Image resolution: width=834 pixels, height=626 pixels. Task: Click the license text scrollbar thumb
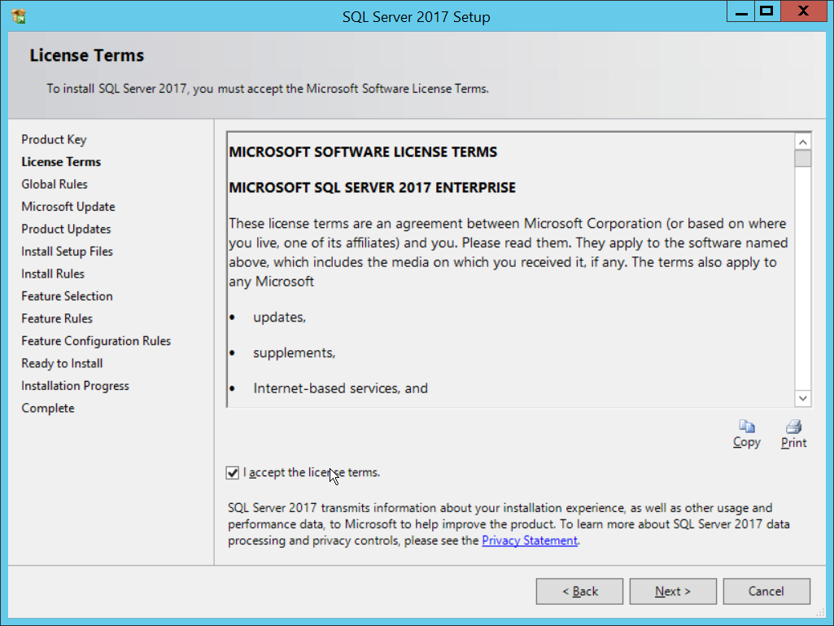tap(803, 158)
